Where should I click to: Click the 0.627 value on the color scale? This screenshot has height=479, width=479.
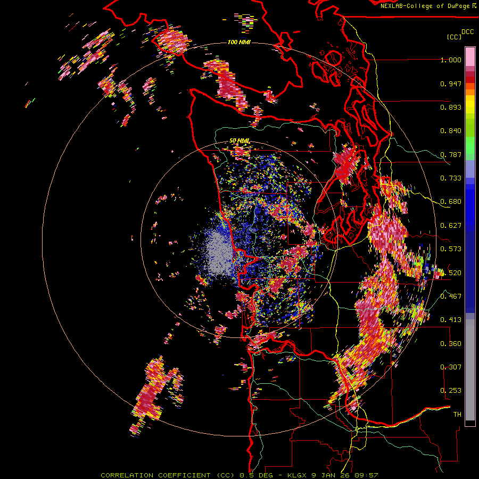point(451,226)
